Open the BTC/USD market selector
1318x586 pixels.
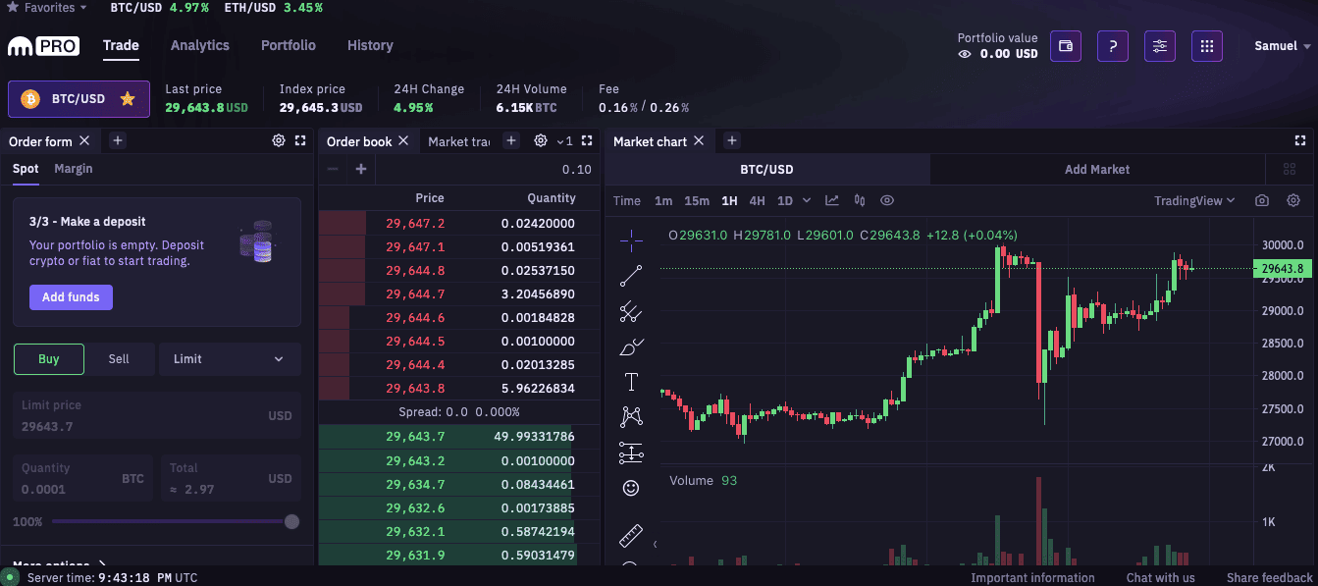(79, 99)
